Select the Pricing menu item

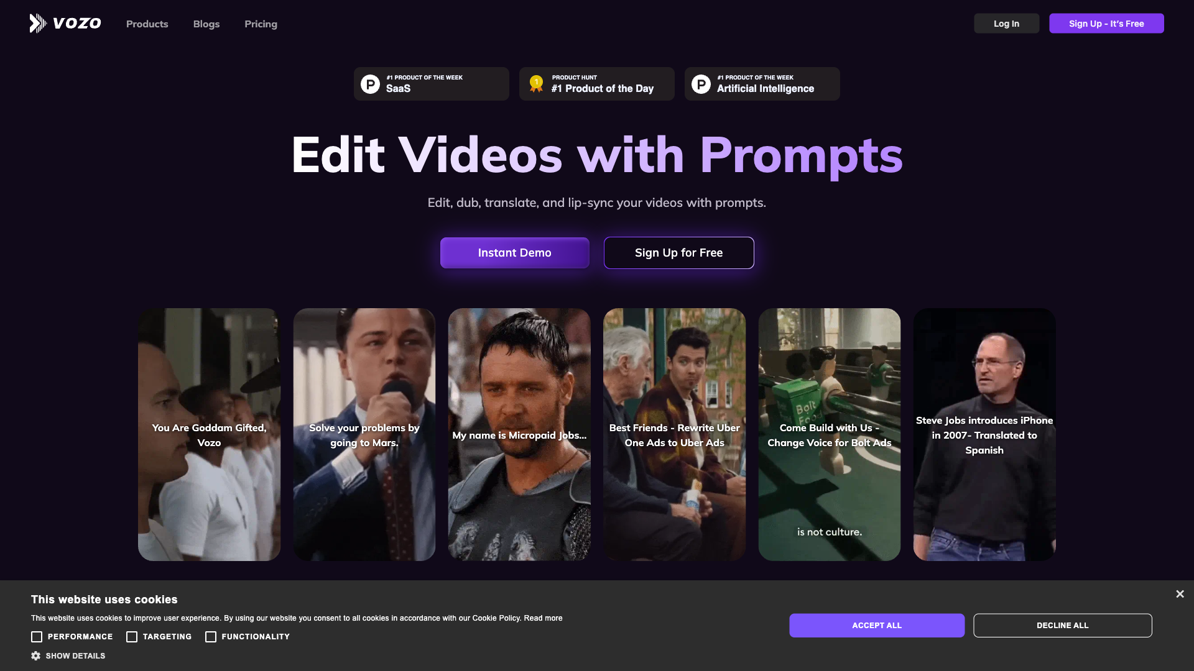(261, 24)
